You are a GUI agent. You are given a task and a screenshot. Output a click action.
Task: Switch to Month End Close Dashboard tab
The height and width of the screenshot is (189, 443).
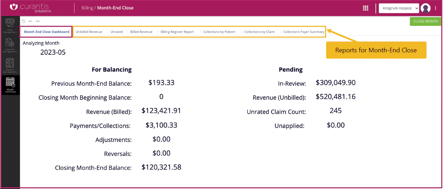47,32
